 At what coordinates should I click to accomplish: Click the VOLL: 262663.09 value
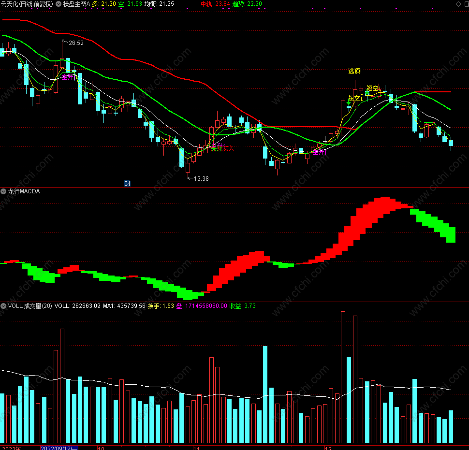tap(77, 306)
